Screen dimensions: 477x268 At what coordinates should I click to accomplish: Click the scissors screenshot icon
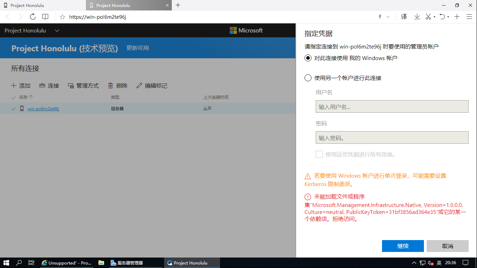pyautogui.click(x=428, y=17)
